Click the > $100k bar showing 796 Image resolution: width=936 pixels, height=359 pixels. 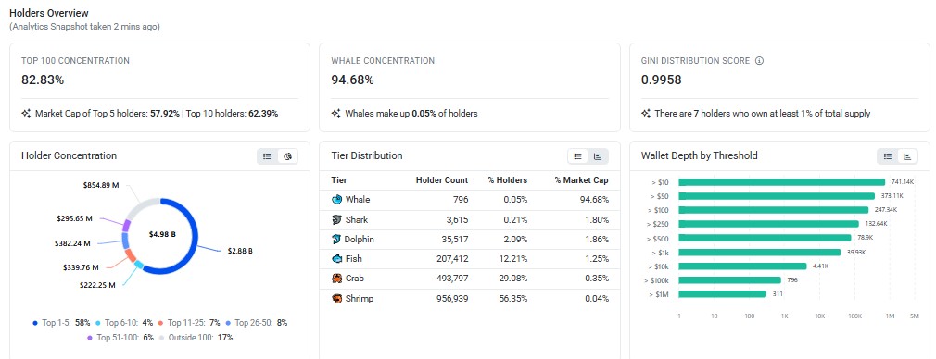(x=729, y=279)
